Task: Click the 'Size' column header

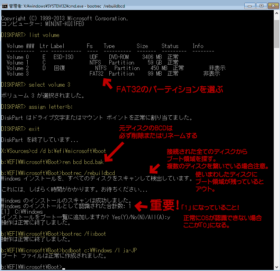Action: tap(142, 46)
